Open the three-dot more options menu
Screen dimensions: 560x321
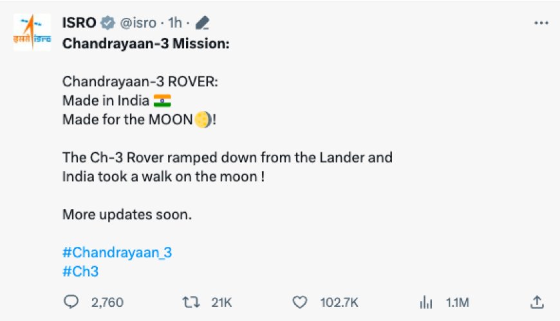(x=541, y=23)
